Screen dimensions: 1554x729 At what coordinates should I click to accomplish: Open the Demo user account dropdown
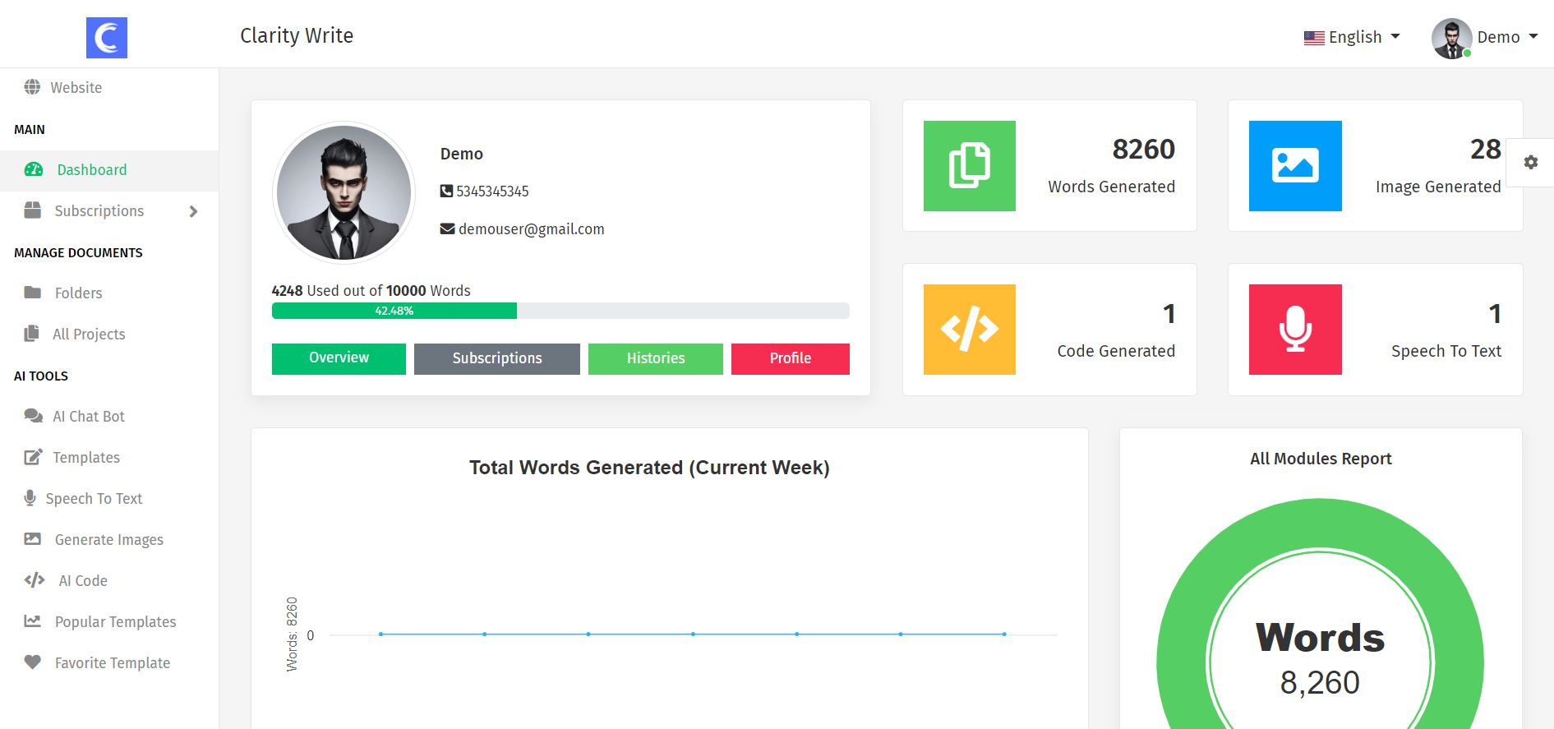1485,38
